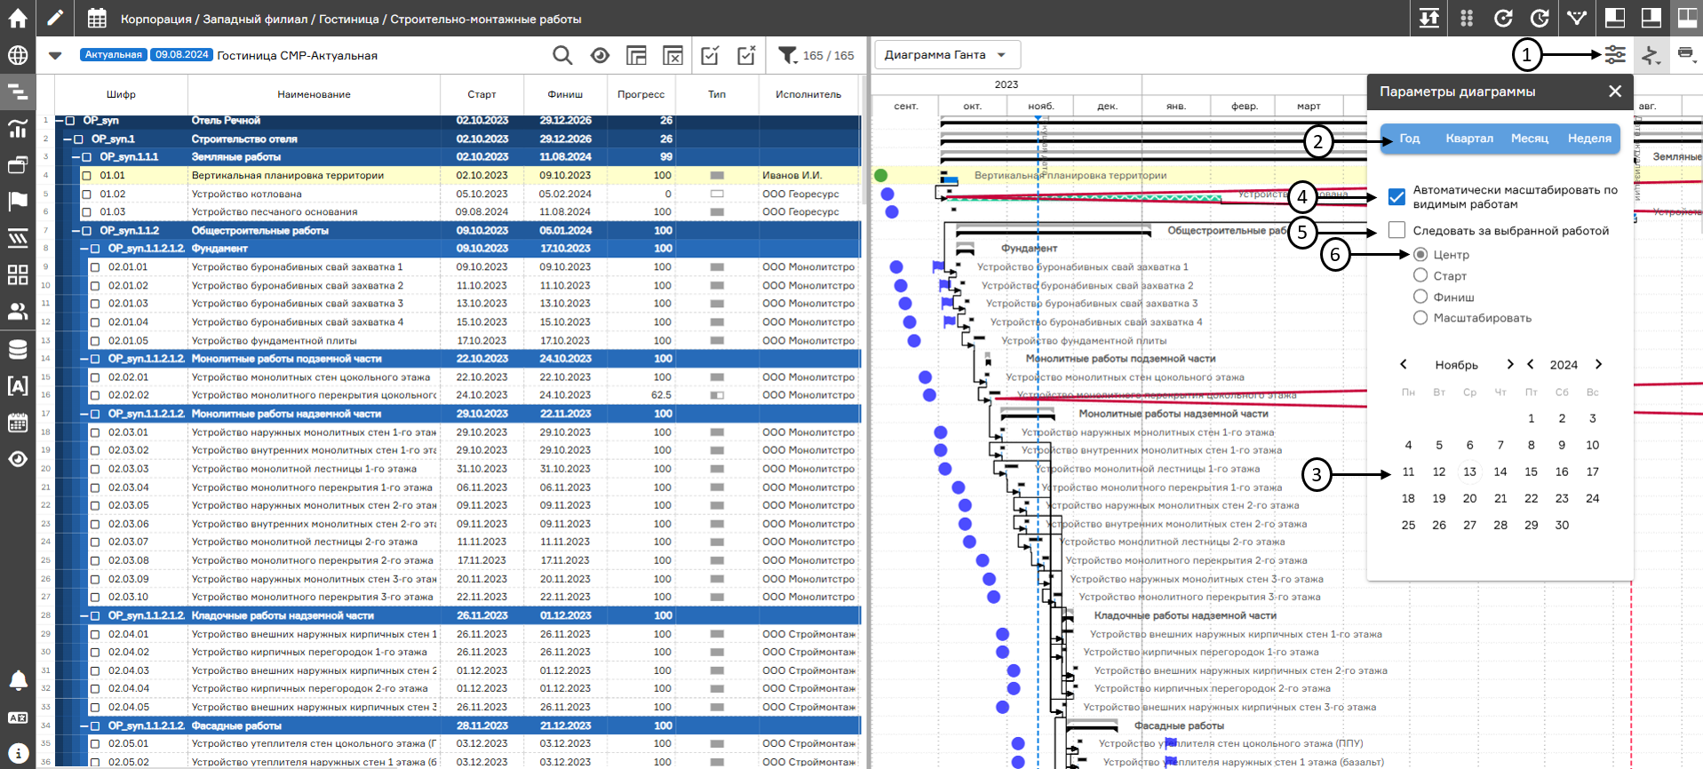Image resolution: width=1703 pixels, height=769 pixels.
Task: Go to previous month before 'Ноябрь'
Action: point(1404,364)
